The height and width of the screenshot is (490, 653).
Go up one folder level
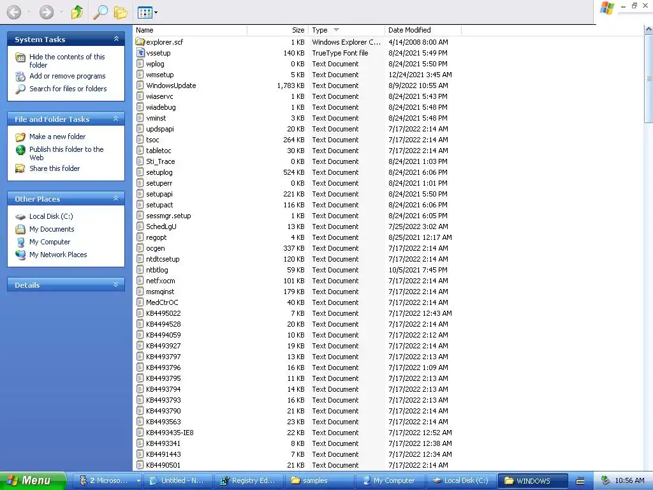click(77, 12)
